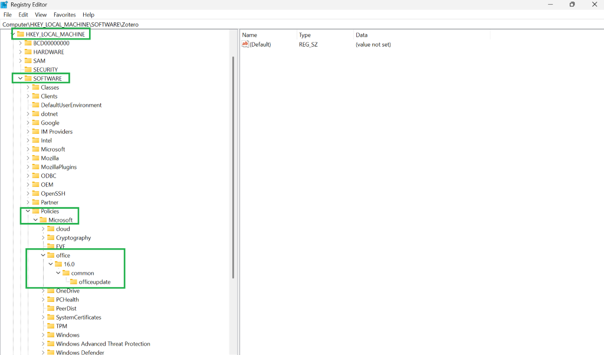The height and width of the screenshot is (355, 604).
Task: Expand the SAM key
Action: [21, 61]
